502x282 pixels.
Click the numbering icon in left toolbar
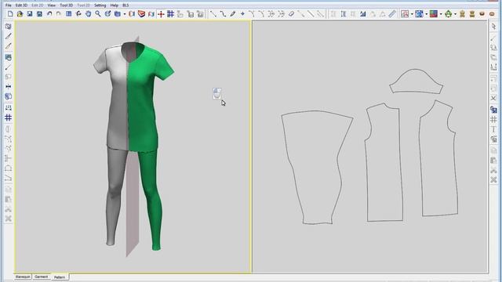[9, 107]
